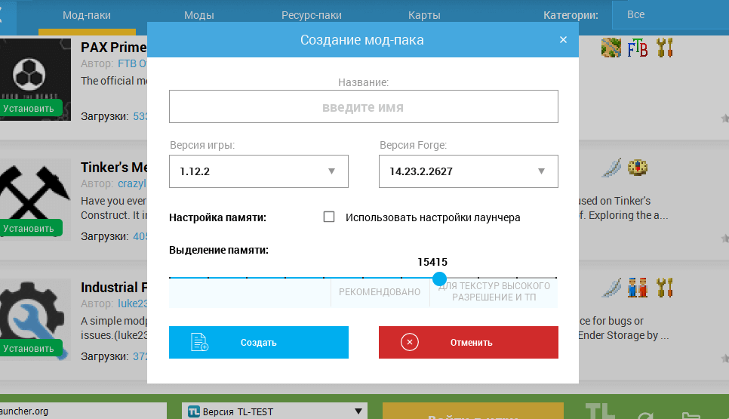Open the FTB author link for PAX Prime

pos(133,63)
